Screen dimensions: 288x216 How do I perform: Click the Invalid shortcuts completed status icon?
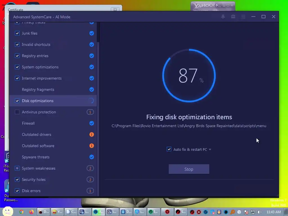click(91, 44)
